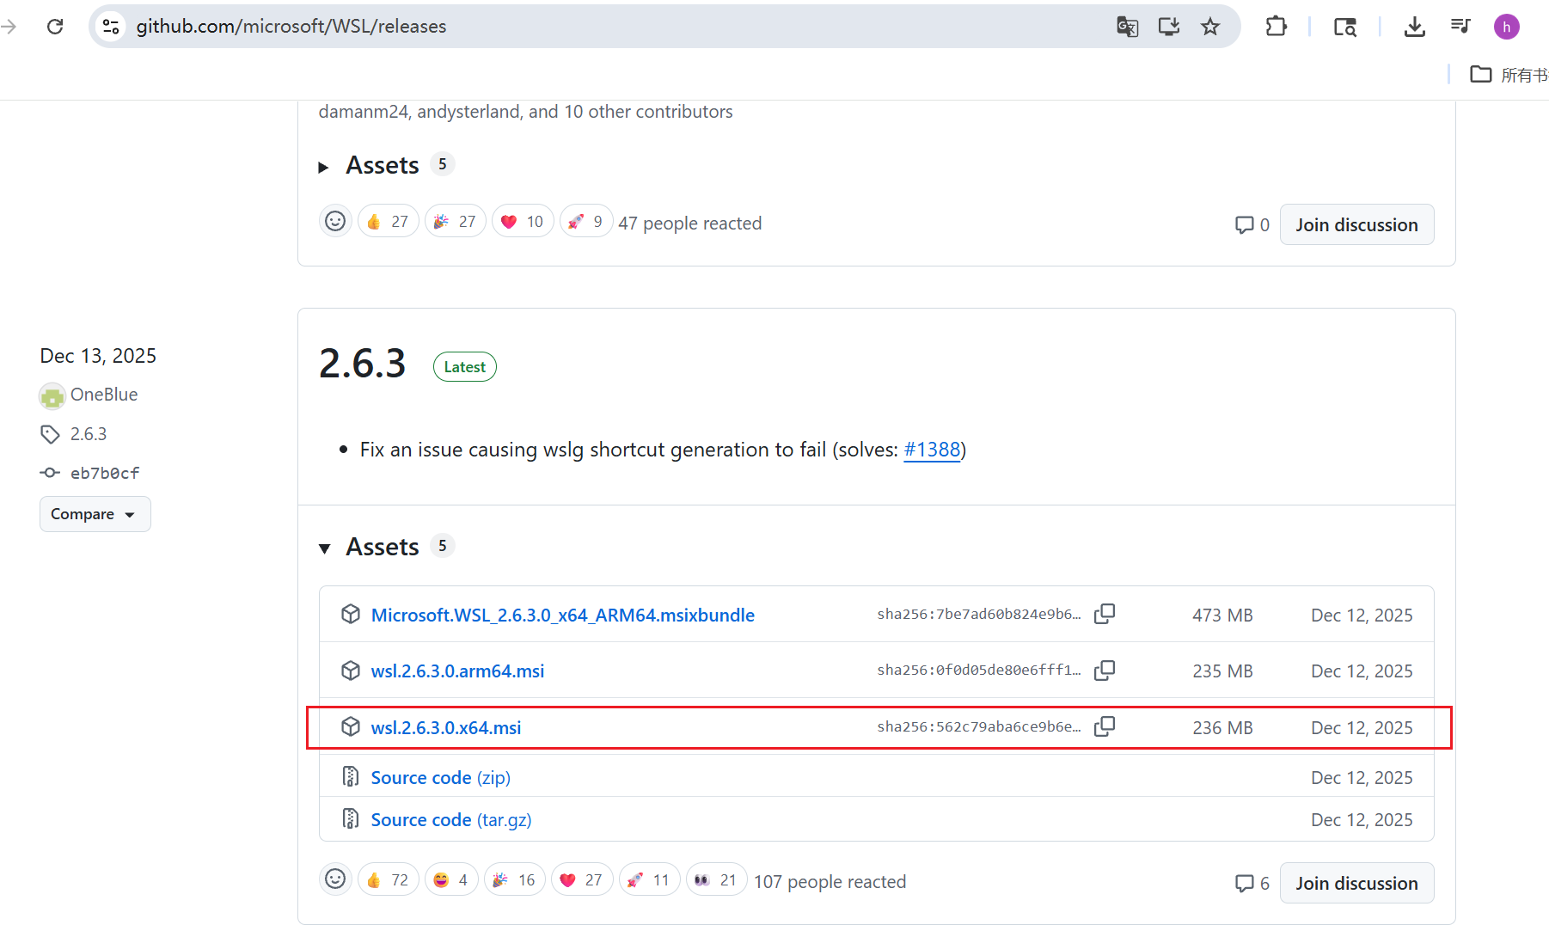
Task: Click 'sha256:562c79aba6ce9b6e…' hash text
Action: tap(979, 726)
